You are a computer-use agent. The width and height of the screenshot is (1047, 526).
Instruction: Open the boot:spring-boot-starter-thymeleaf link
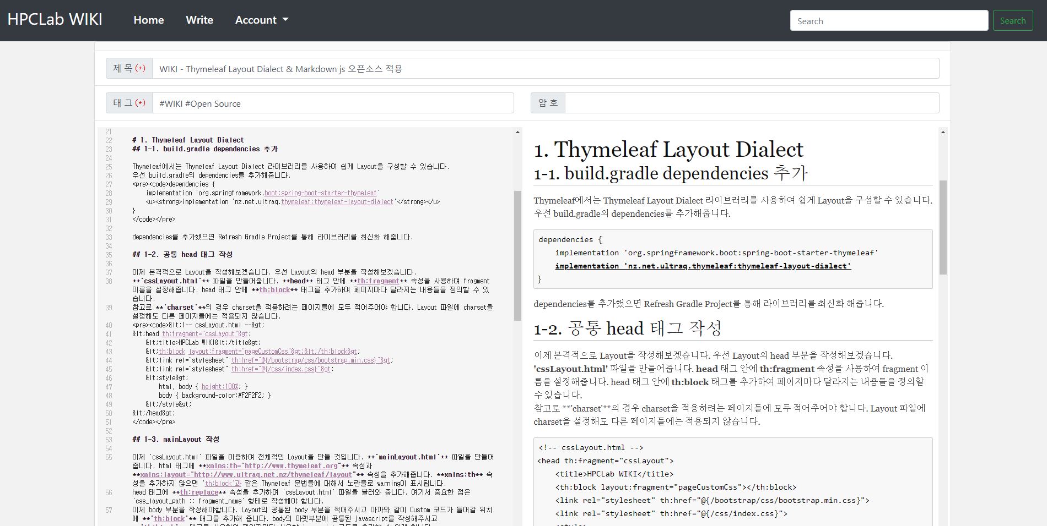click(320, 193)
